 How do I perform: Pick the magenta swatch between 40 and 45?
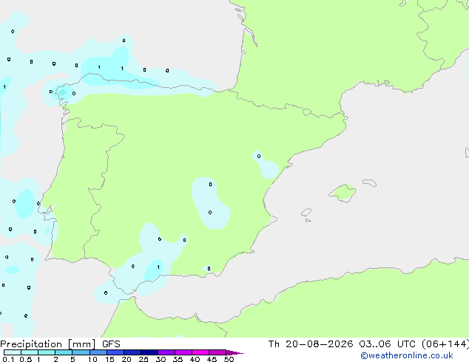coord(200,352)
